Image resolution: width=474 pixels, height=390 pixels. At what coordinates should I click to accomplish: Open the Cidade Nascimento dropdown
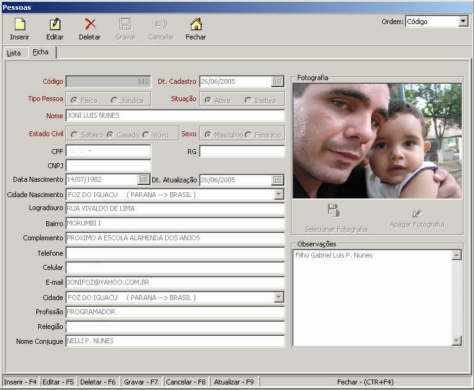coord(279,195)
